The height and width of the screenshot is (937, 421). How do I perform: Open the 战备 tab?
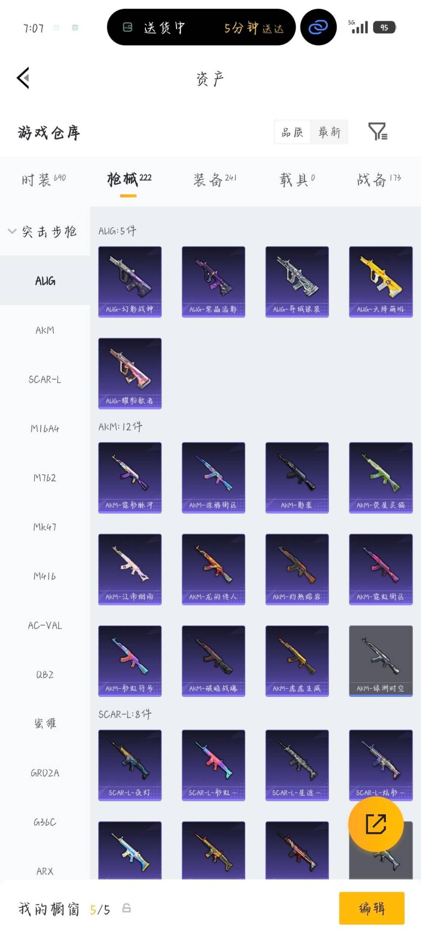[379, 180]
